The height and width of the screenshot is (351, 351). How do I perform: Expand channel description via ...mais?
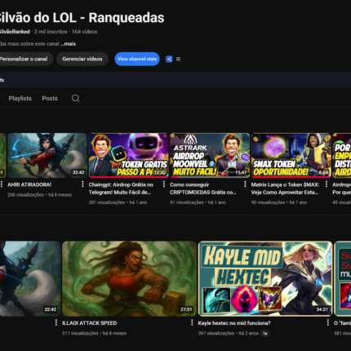(x=69, y=44)
